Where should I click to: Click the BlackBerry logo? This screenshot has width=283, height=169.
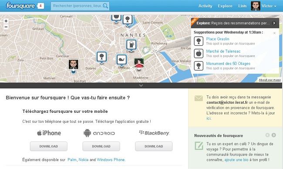coord(154,133)
